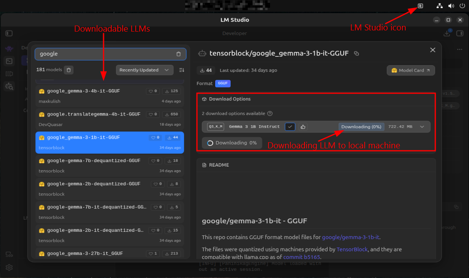Click the download count 213 on gemma-3-27b row
The height and width of the screenshot is (278, 469).
click(171, 254)
